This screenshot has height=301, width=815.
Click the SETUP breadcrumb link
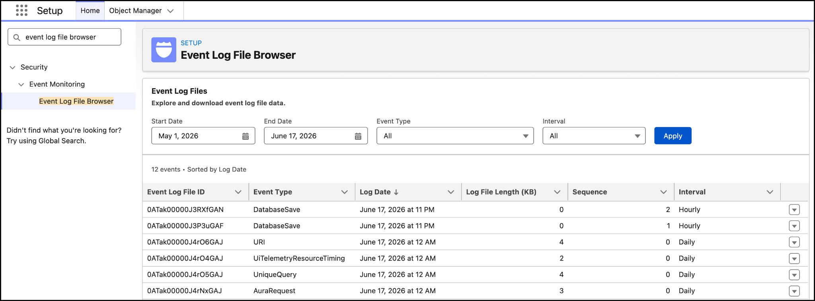click(x=191, y=43)
